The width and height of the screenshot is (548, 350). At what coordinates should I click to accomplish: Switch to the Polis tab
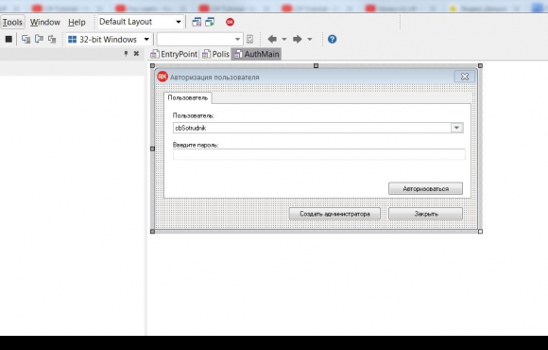coord(215,54)
